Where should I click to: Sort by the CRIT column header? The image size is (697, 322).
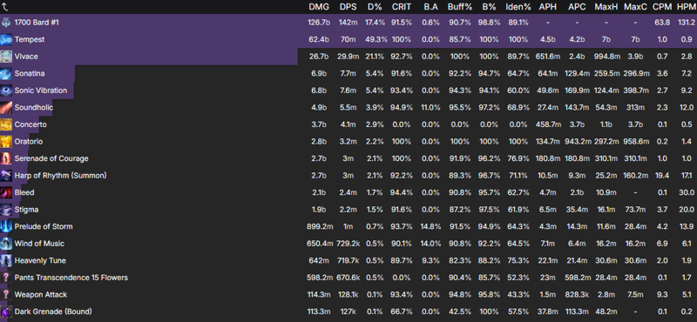[x=402, y=7]
